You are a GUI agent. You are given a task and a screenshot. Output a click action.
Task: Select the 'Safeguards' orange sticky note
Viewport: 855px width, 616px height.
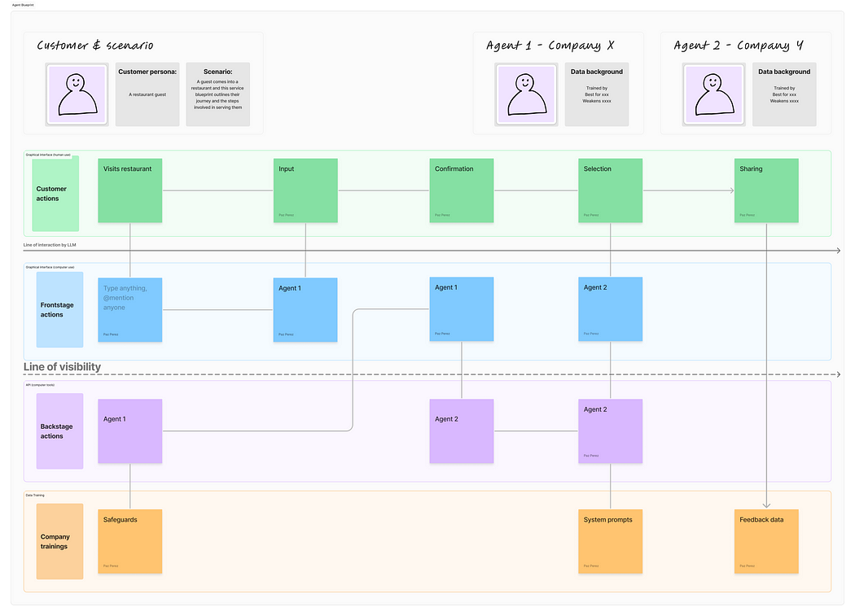[129, 541]
